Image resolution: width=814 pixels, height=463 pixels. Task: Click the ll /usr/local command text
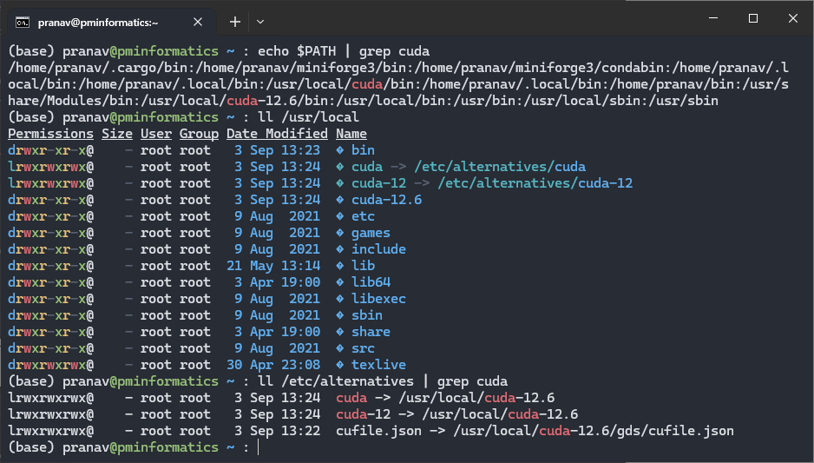point(308,117)
